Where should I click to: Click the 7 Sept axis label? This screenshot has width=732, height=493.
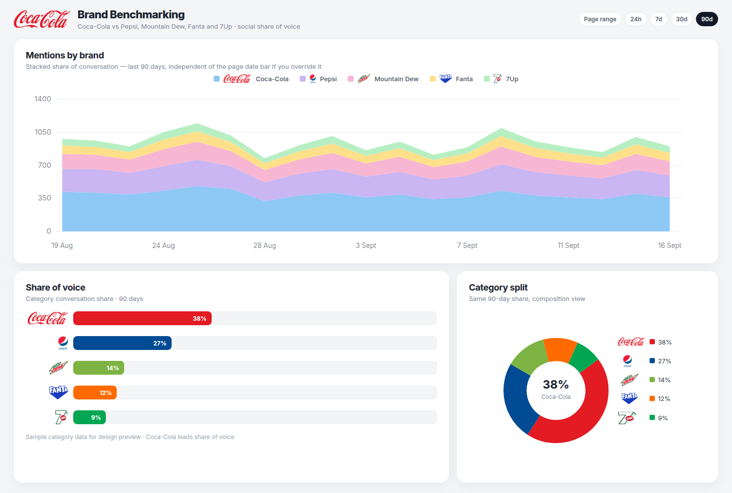pos(467,246)
